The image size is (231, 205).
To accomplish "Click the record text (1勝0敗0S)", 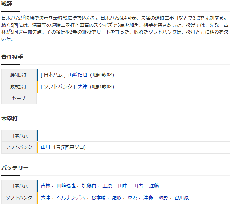I will click(102, 75).
